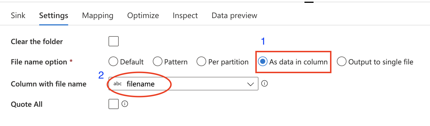This screenshot has height=126, width=430.
Task: Click the Clear the folder label text
Action: click(x=37, y=42)
